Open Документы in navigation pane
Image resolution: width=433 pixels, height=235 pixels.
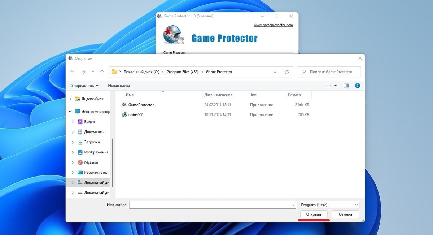click(x=94, y=132)
